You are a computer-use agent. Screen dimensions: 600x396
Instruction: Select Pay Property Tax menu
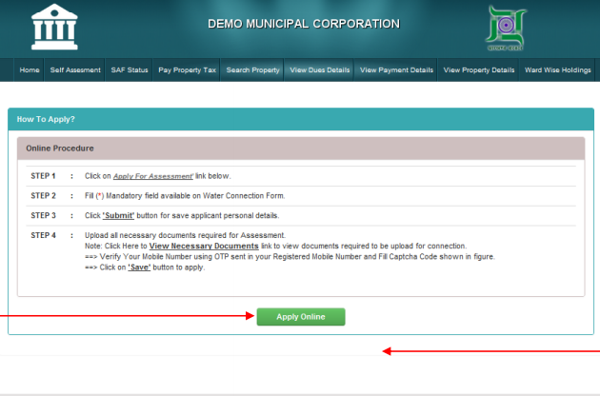pyautogui.click(x=187, y=70)
